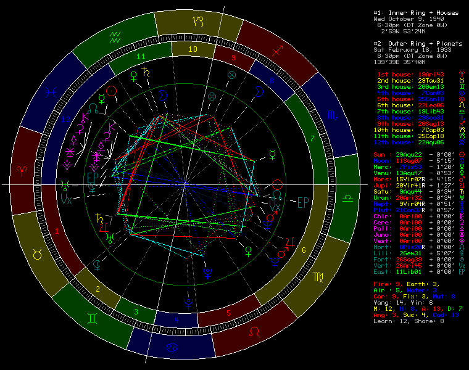Click house number 1 on the wheel
469x370 pixels.
[57, 231]
